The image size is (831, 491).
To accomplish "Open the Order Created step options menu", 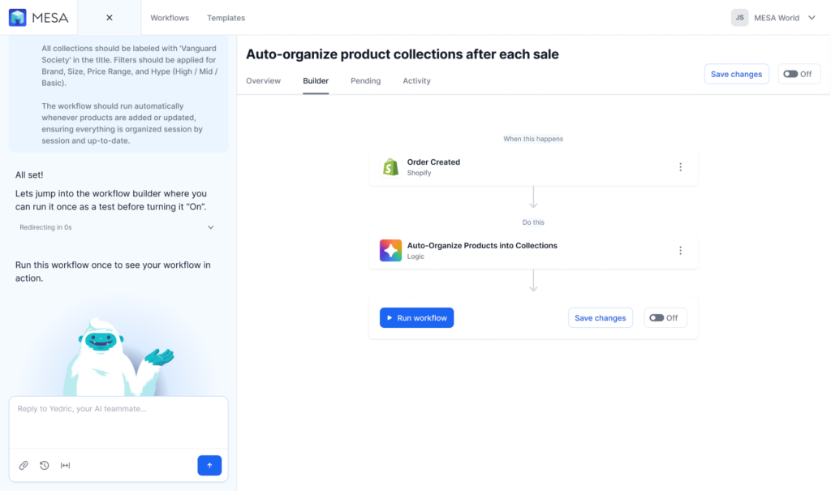I will pyautogui.click(x=680, y=166).
